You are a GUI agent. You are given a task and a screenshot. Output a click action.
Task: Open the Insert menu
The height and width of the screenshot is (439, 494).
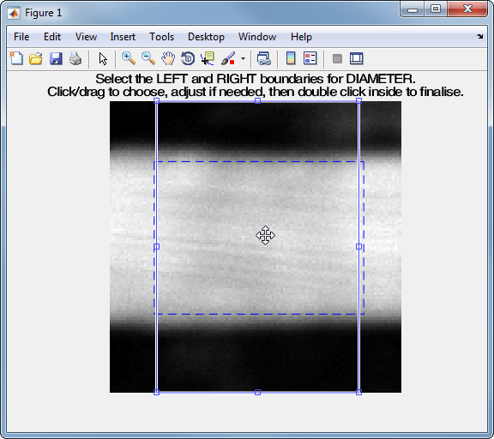pos(123,37)
